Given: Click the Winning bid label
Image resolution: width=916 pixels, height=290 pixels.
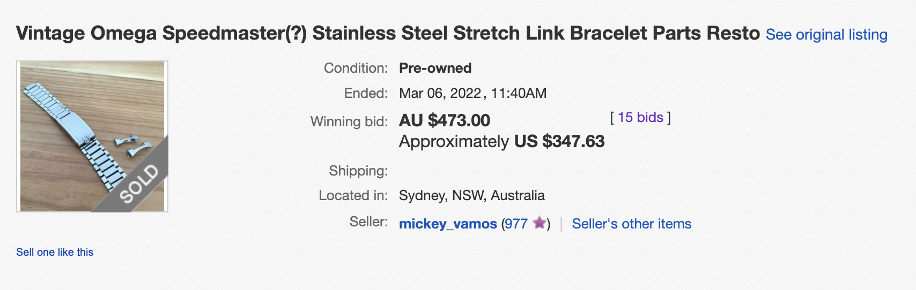Looking at the screenshot, I should 349,121.
